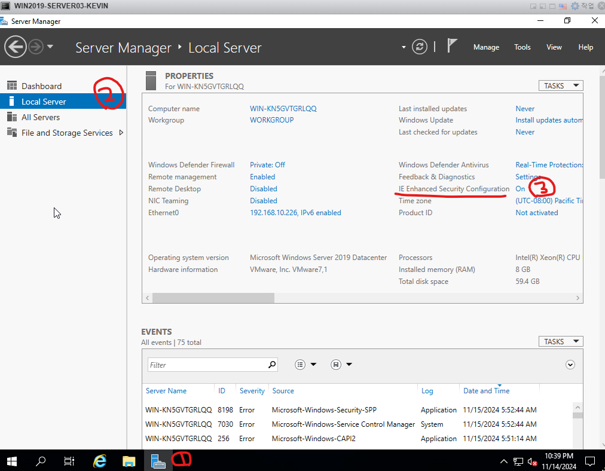Image resolution: width=605 pixels, height=471 pixels.
Task: Sort by Server Name column
Action: (166, 391)
